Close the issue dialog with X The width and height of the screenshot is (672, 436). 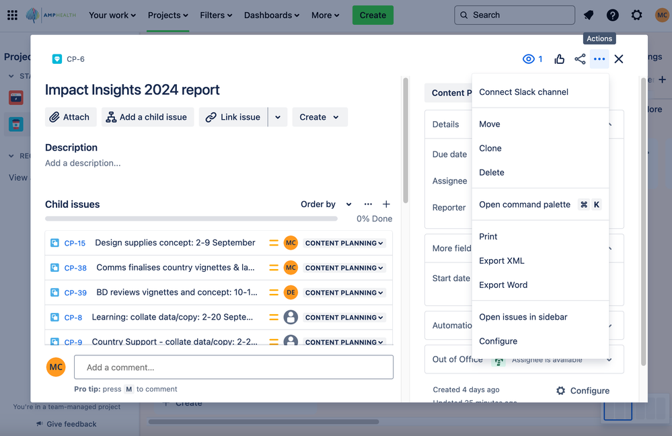tap(618, 59)
